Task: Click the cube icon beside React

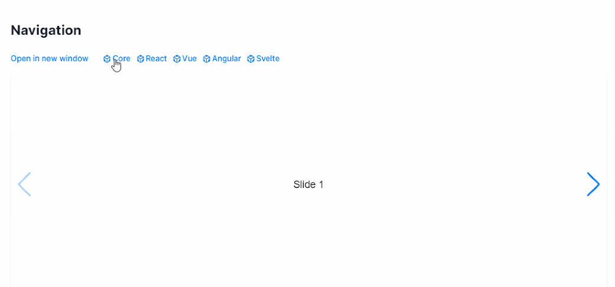Action: coord(141,59)
